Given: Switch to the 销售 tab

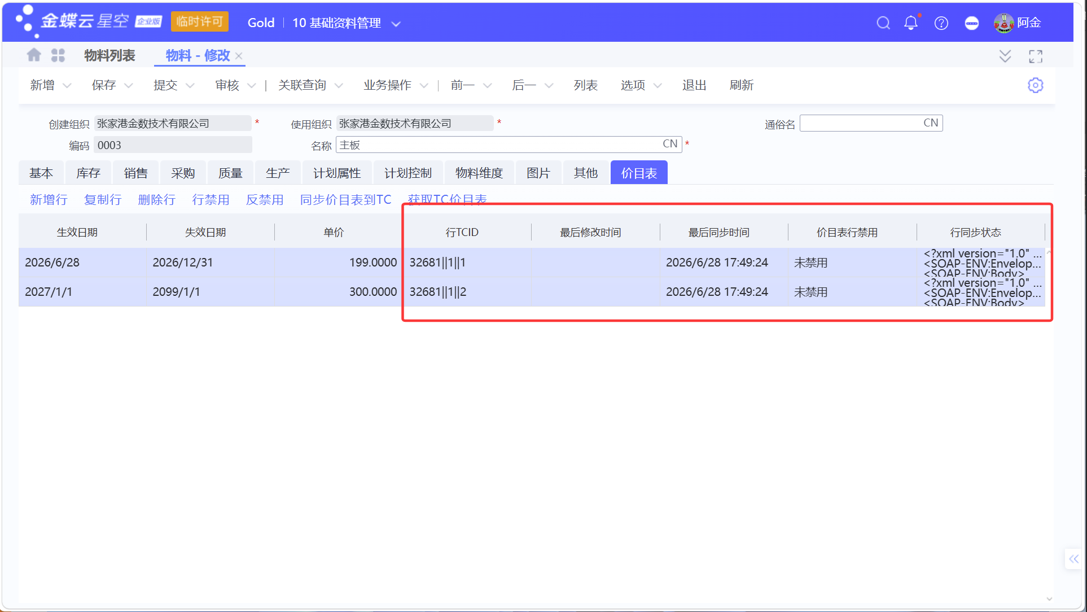Looking at the screenshot, I should coord(136,173).
